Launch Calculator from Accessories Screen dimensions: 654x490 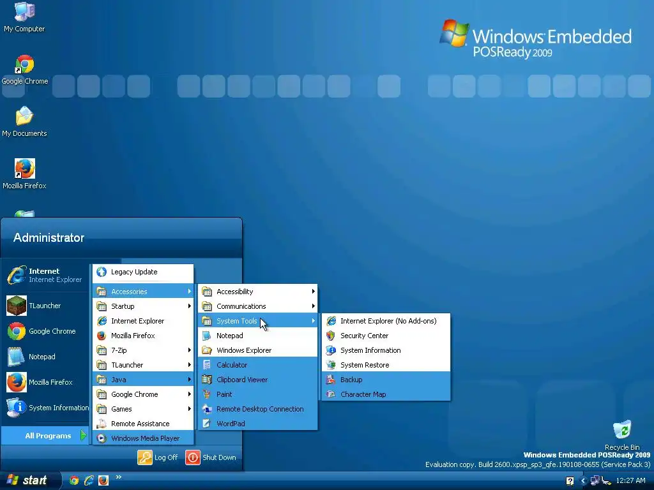pos(258,365)
